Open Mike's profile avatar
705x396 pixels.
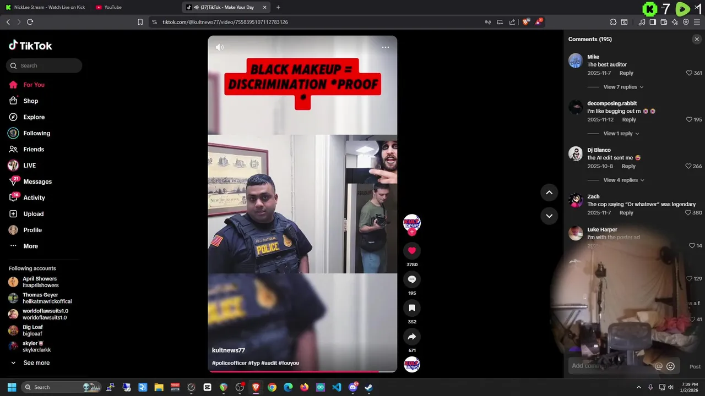click(x=576, y=61)
